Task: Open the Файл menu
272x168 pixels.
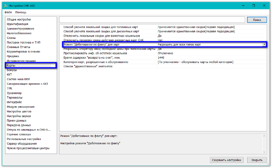Action: pos(8,12)
